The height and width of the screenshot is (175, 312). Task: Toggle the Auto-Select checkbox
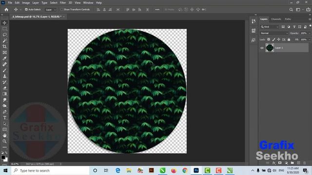(x=26, y=10)
